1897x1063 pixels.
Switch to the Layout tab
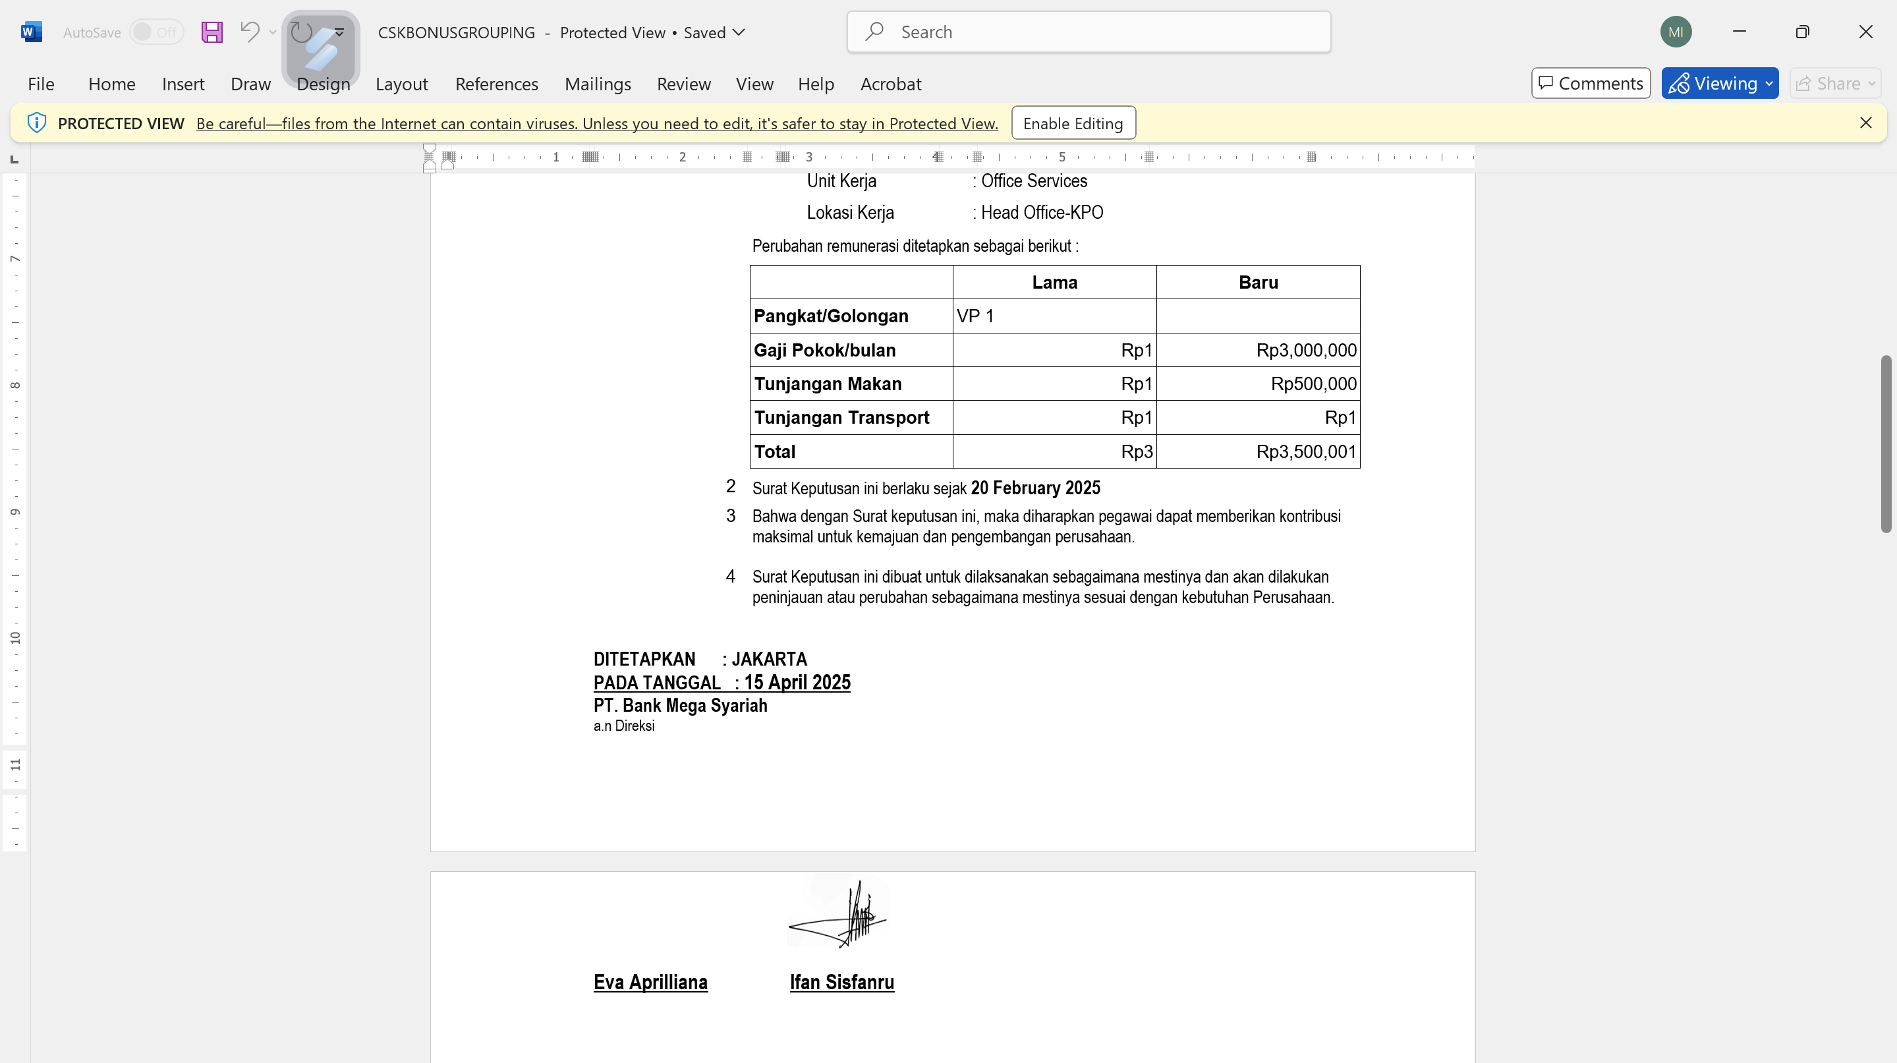(x=401, y=84)
